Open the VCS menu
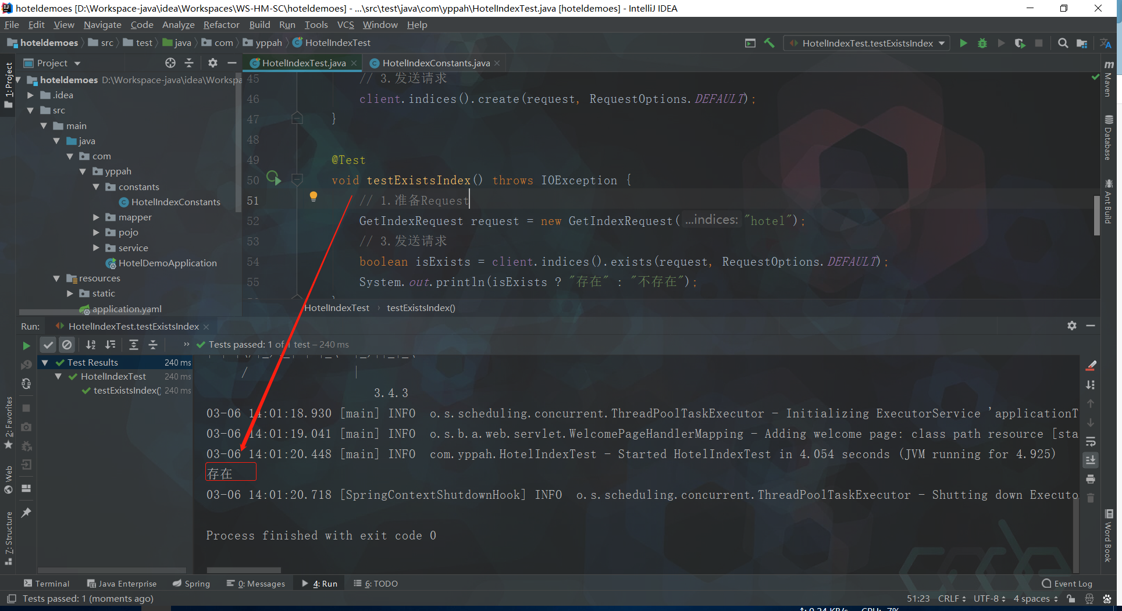The height and width of the screenshot is (611, 1122). pos(345,24)
